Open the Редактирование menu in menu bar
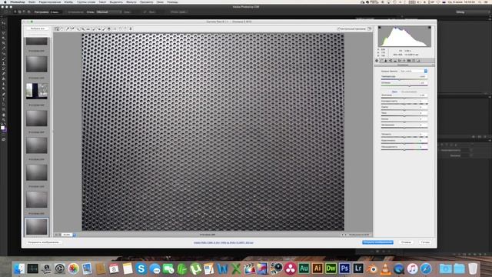This screenshot has height=277, width=492. click(49, 2)
